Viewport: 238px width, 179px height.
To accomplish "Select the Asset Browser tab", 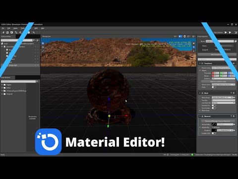I will click(x=7, y=78).
